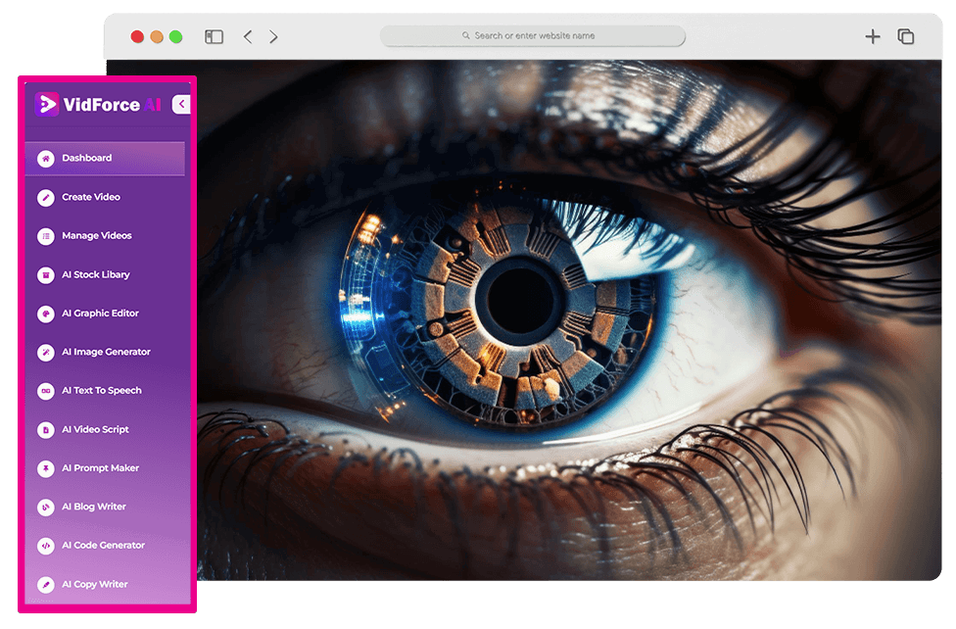The width and height of the screenshot is (956, 629).
Task: Open a new tab with the plus button
Action: point(872,36)
